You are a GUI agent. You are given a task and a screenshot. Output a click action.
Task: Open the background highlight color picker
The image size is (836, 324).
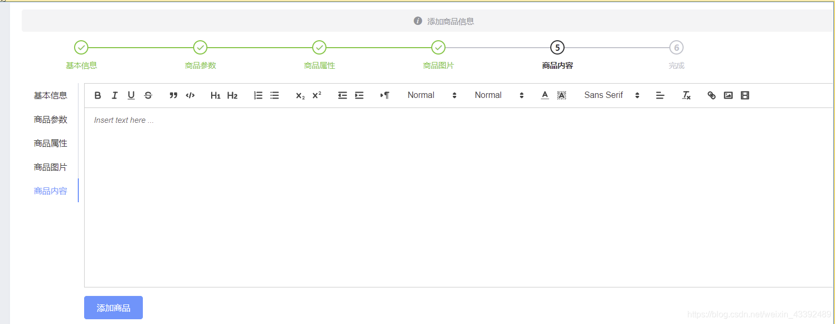point(562,95)
